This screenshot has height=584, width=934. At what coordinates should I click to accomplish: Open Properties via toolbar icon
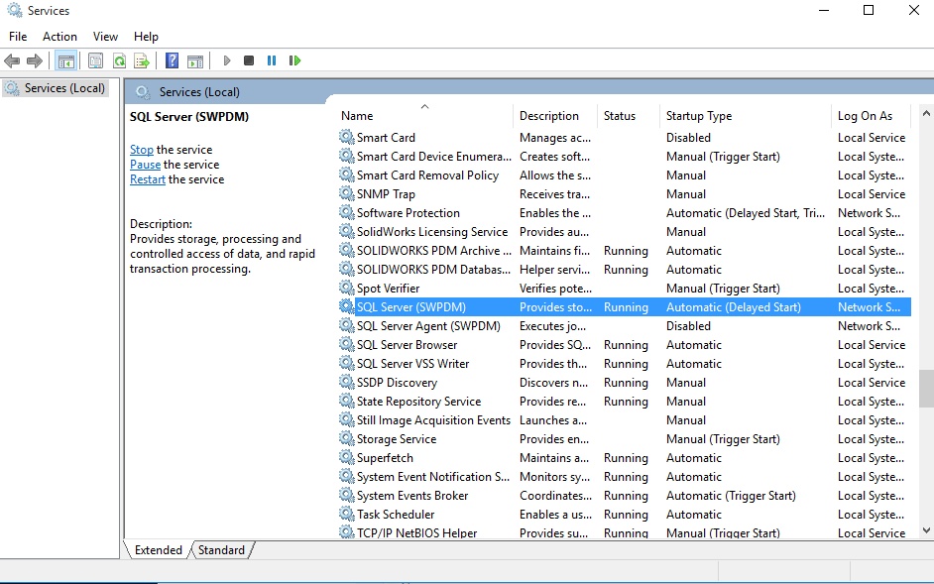click(95, 60)
